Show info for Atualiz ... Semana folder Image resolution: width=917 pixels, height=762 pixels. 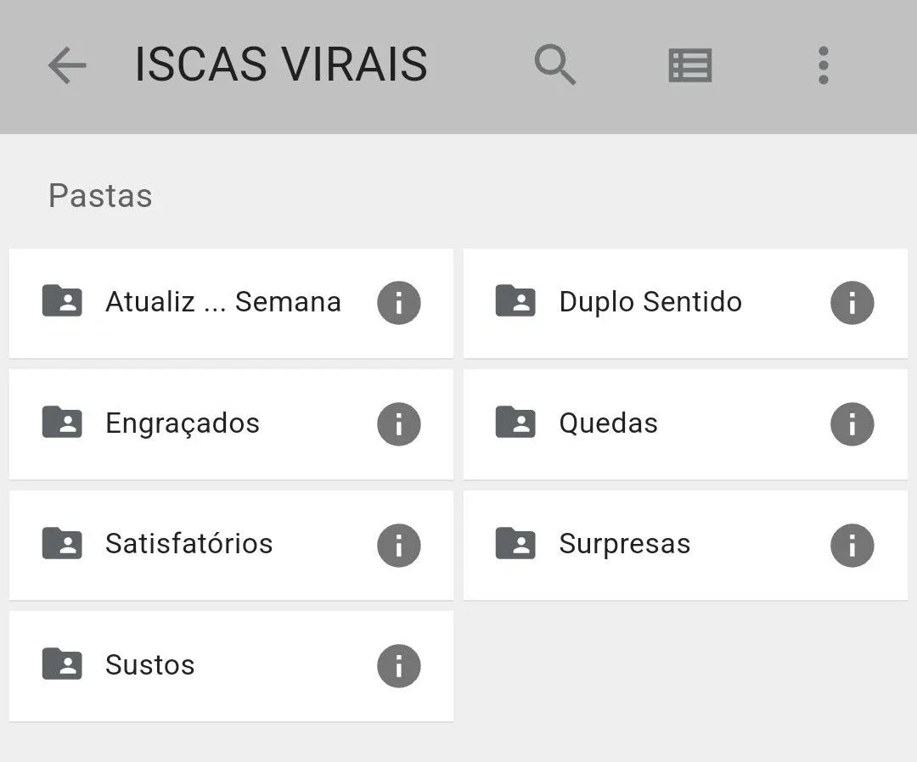click(399, 303)
